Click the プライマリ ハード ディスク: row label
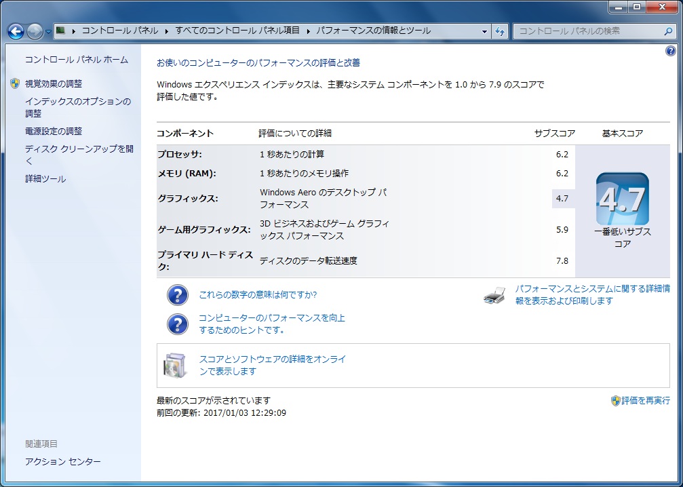The width and height of the screenshot is (683, 487). point(205,261)
